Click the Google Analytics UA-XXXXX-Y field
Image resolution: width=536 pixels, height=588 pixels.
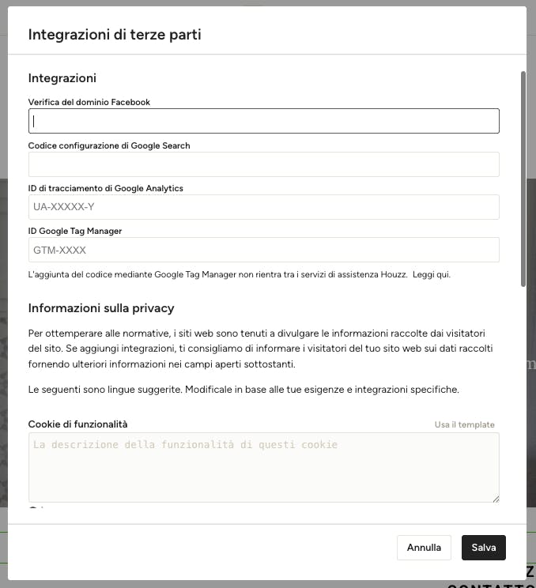pyautogui.click(x=264, y=207)
